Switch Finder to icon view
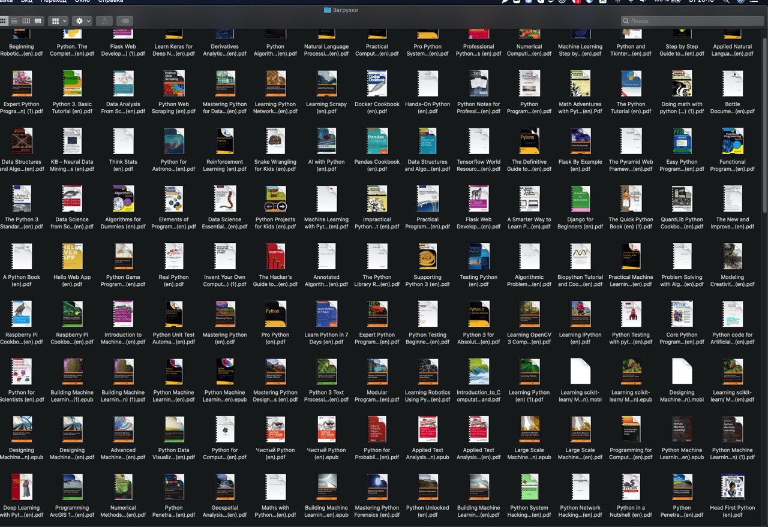 click(x=4, y=21)
